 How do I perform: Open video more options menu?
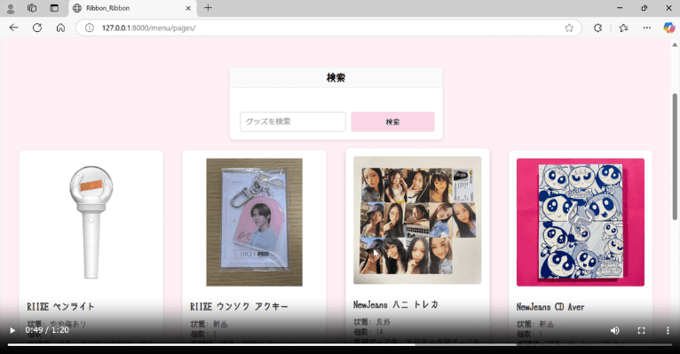pyautogui.click(x=668, y=331)
